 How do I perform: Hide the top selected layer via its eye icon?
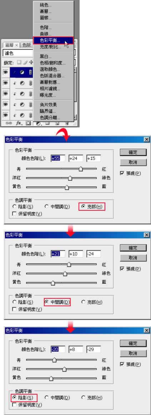click(x=6, y=72)
